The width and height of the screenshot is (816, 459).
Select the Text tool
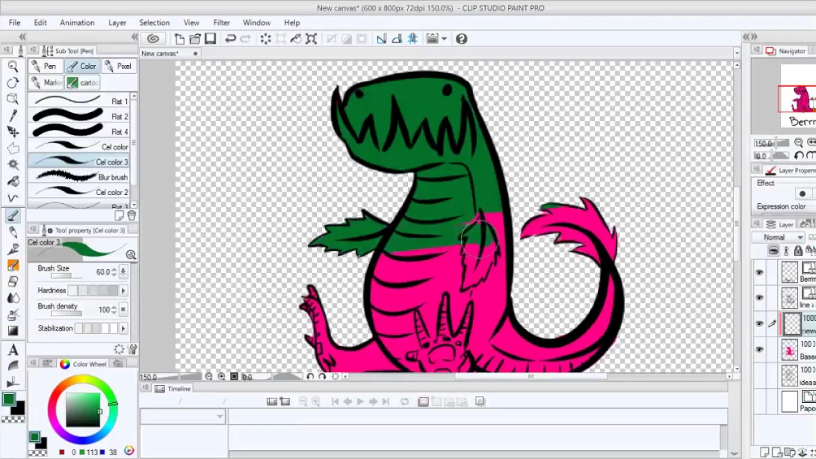[x=13, y=350]
